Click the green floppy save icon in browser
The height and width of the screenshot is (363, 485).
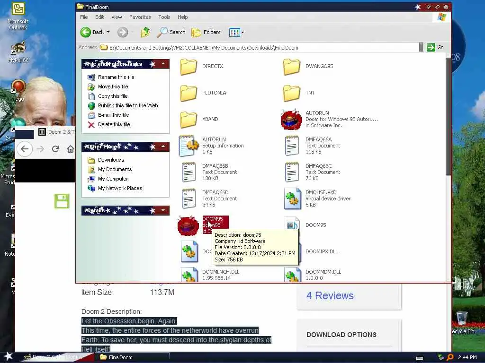pyautogui.click(x=62, y=201)
